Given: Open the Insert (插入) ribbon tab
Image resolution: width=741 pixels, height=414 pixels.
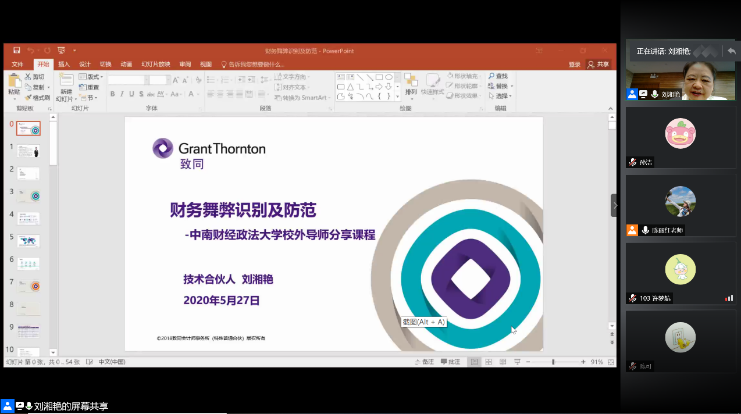Looking at the screenshot, I should [64, 65].
